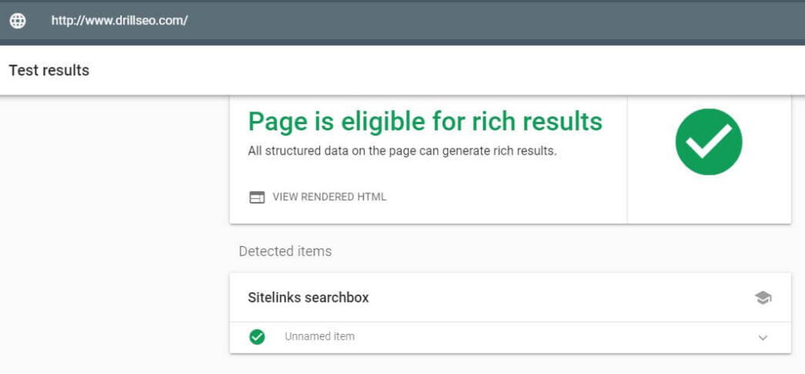Click the small green check beside Unnamed item

(257, 337)
